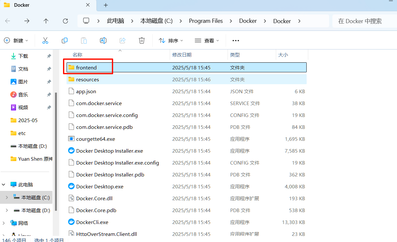Click first Docker segment in breadcrumb
Image resolution: width=397 pixels, height=242 pixels.
pyautogui.click(x=248, y=21)
